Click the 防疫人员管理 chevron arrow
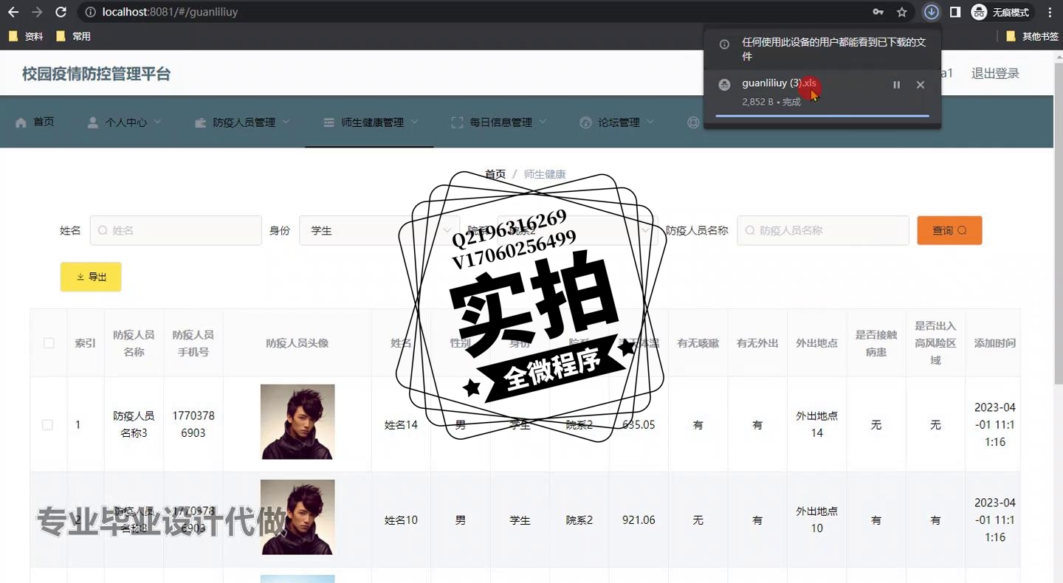The height and width of the screenshot is (583, 1063). 286,122
